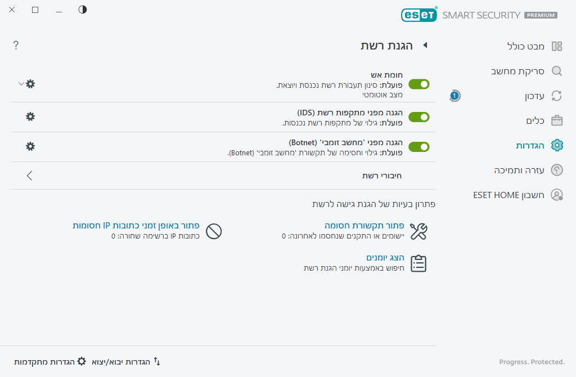Click the blocked IP addresses prohibition icon

tap(214, 231)
